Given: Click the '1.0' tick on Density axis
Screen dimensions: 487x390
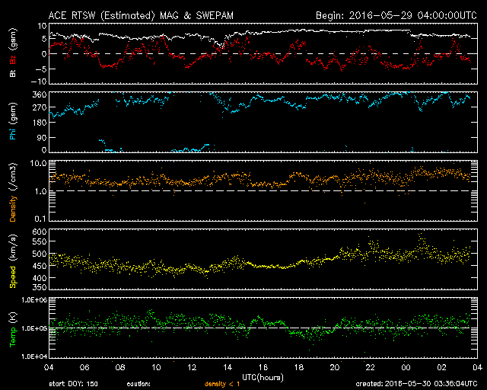Looking at the screenshot, I should (x=40, y=192).
